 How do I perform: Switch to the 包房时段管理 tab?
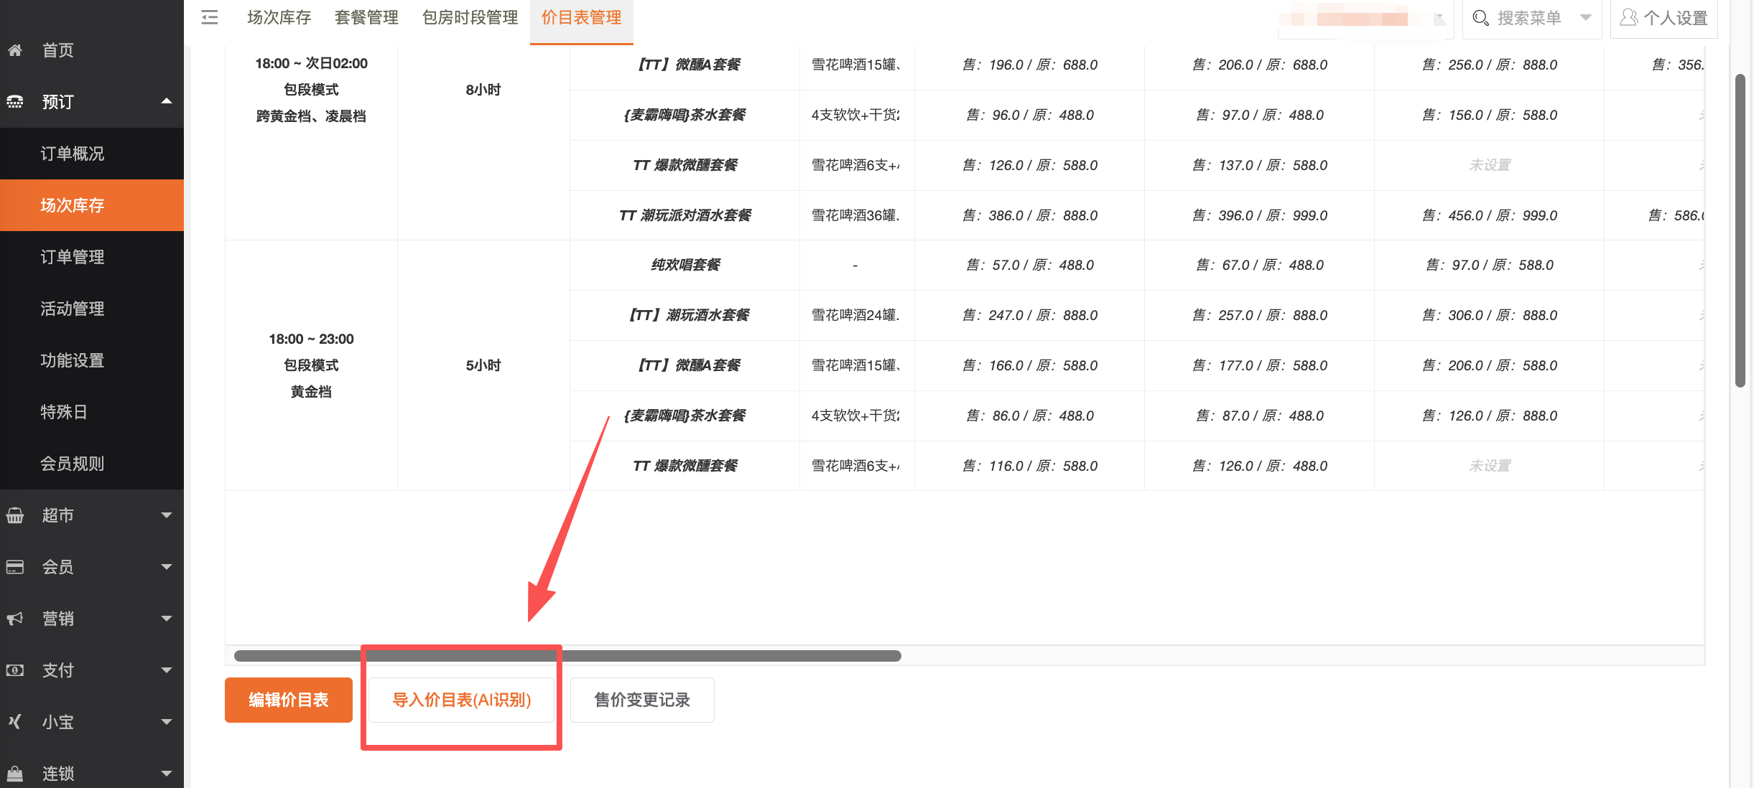470,18
